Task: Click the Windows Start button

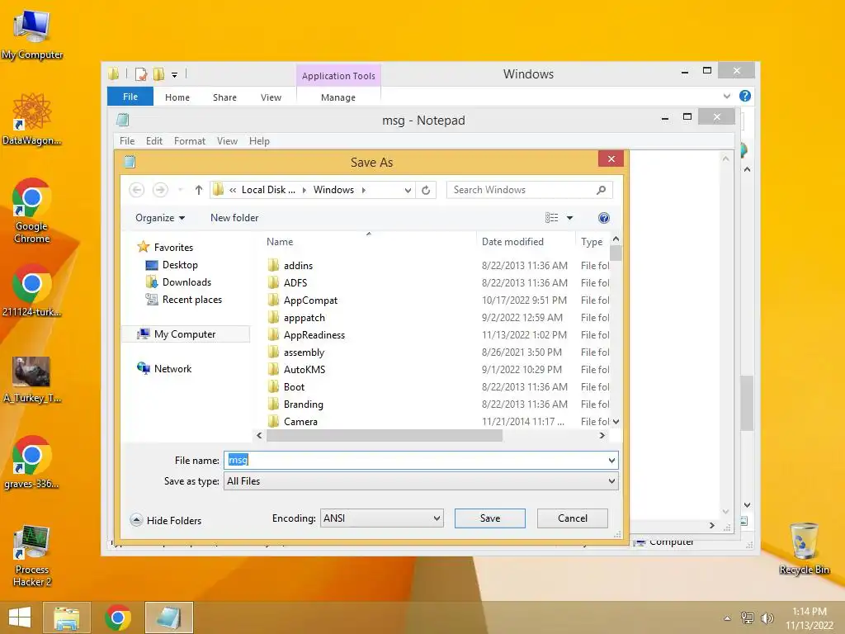Action: click(x=20, y=617)
